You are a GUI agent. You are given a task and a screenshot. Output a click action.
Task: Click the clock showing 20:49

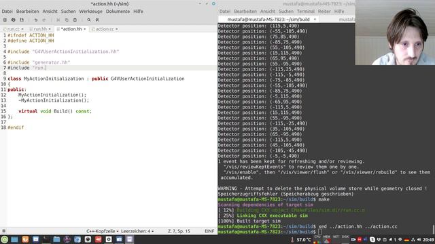coord(429,239)
